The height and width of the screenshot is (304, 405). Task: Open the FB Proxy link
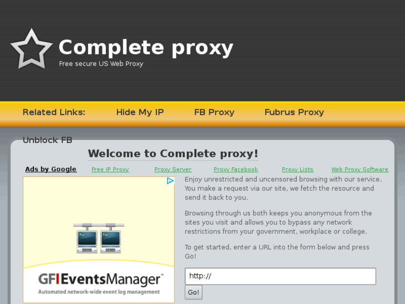[214, 112]
